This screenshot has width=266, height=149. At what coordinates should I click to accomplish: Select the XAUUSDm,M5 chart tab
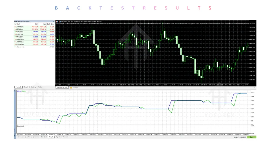click(62, 88)
